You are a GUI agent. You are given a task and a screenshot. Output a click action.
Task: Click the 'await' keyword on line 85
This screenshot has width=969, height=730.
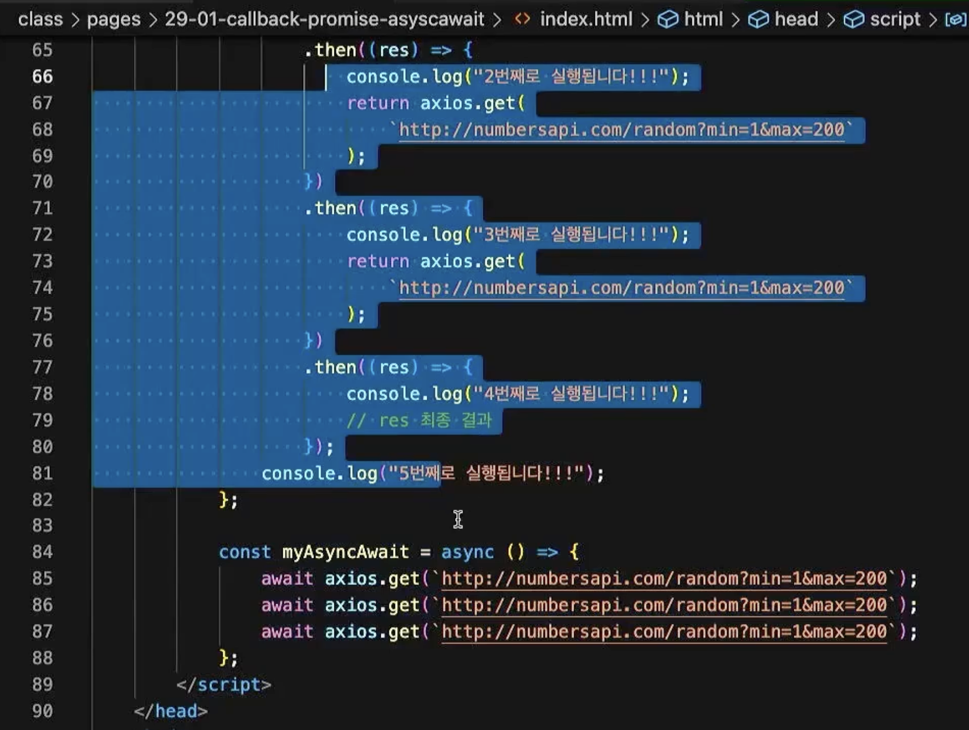(287, 579)
